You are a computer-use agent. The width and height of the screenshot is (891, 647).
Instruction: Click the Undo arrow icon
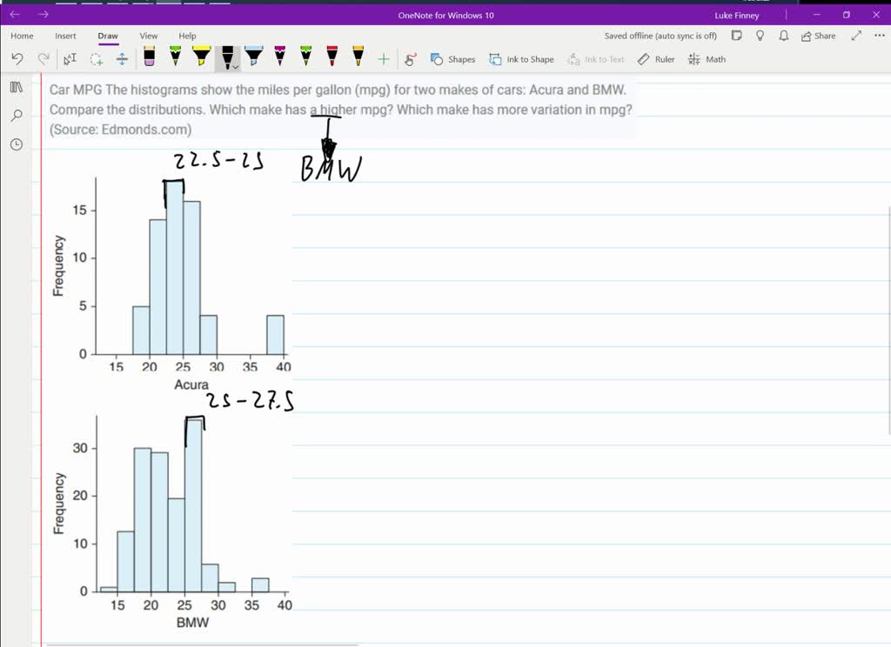click(x=17, y=59)
